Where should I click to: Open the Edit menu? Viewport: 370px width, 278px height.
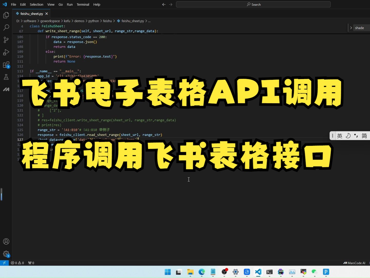click(23, 4)
